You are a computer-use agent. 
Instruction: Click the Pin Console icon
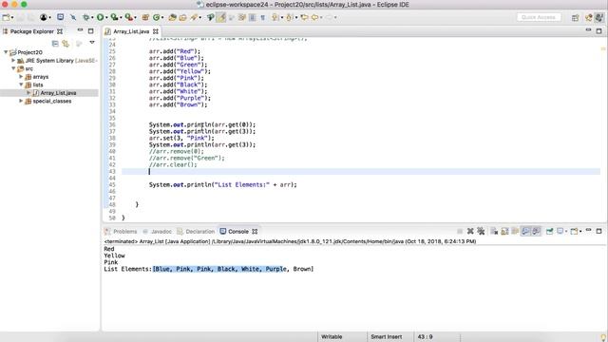coord(549,232)
